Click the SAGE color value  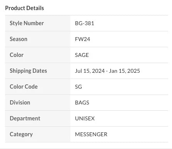[x=82, y=55]
